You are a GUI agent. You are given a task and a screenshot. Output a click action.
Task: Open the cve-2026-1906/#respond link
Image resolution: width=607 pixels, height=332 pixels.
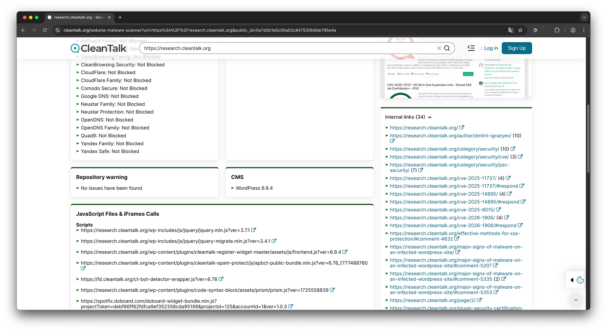pos(453,225)
